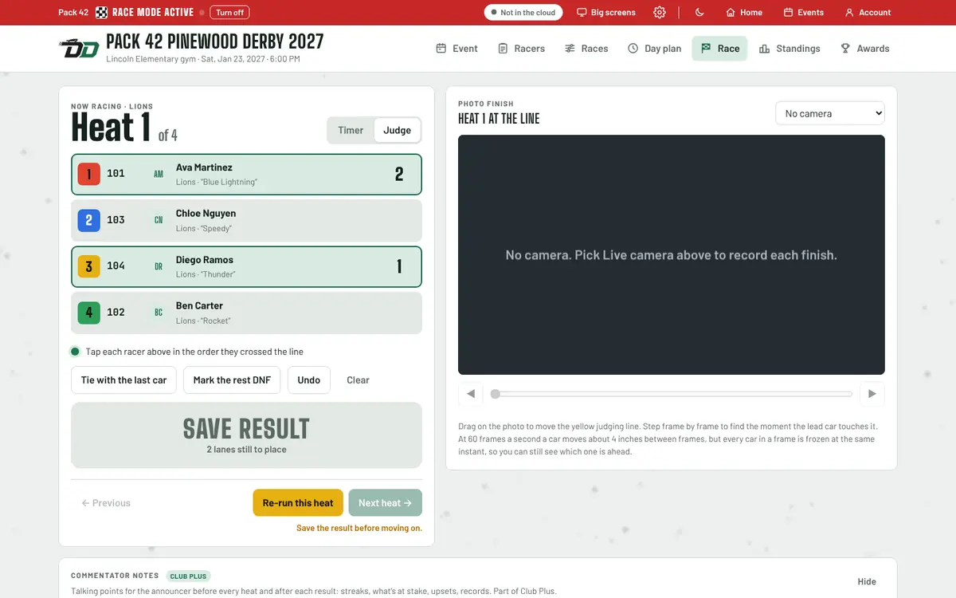Click lane 4 green badge for Ben Carter
Viewport: 956px width, 598px height.
click(x=88, y=313)
